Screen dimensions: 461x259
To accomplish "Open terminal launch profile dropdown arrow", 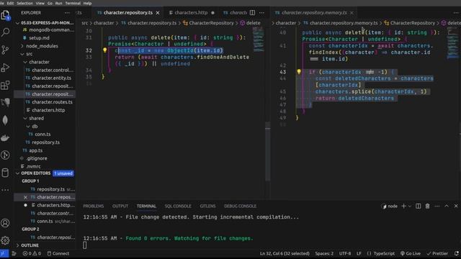I will [410, 206].
